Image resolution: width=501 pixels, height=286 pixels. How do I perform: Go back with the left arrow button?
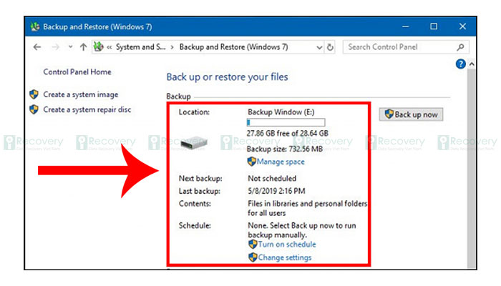[x=37, y=47]
